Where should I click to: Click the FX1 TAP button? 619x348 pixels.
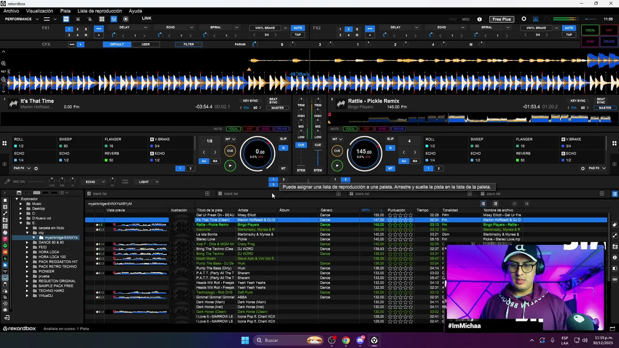pyautogui.click(x=298, y=35)
